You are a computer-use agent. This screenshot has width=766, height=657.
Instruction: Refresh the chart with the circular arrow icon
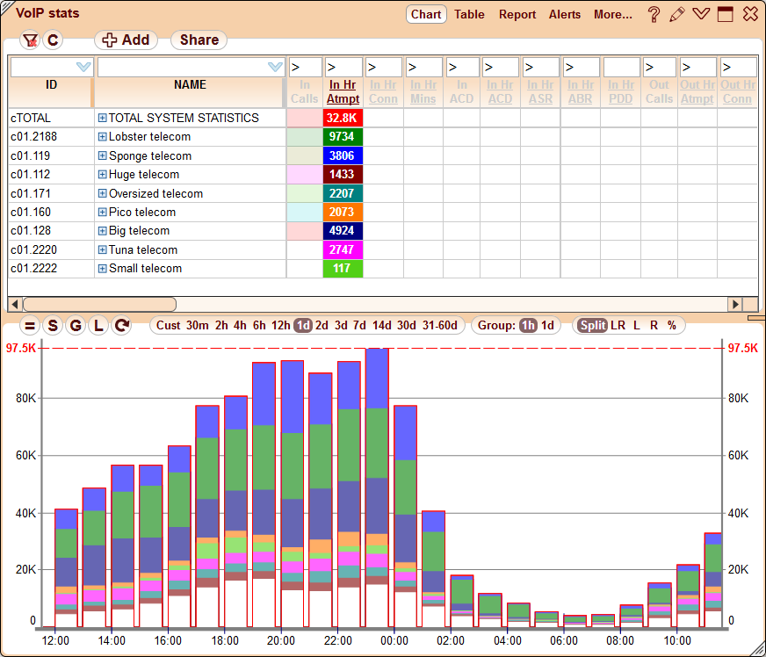(x=119, y=325)
